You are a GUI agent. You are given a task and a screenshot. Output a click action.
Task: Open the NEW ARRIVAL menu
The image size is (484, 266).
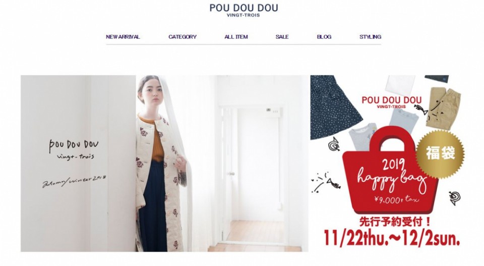123,37
